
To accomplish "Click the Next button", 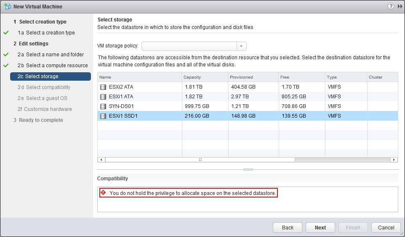I will [320, 227].
